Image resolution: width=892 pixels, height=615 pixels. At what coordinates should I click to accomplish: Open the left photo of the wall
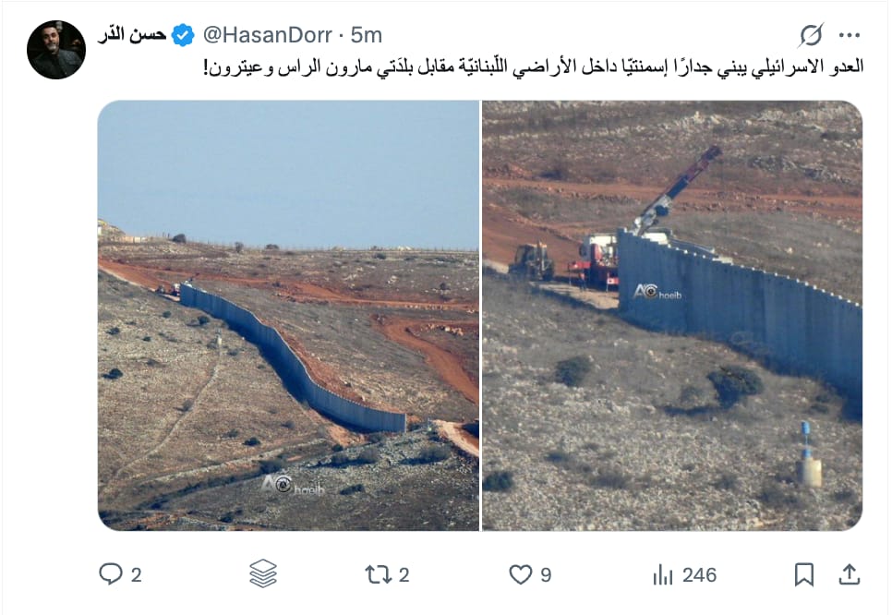[x=288, y=316]
